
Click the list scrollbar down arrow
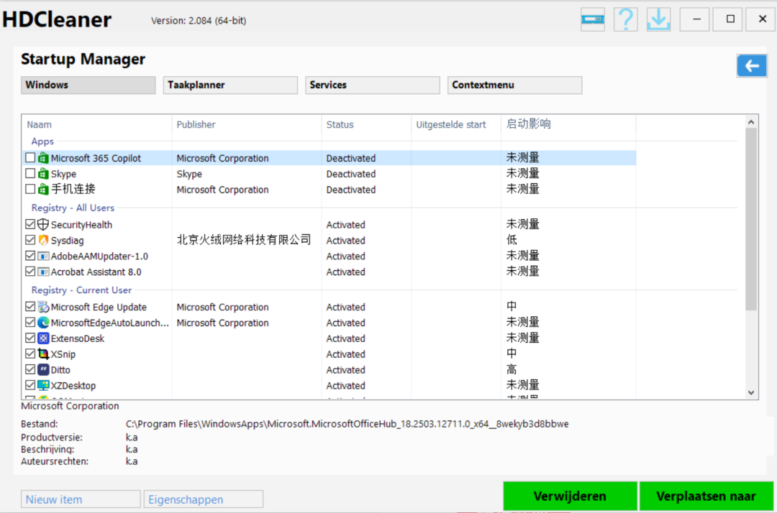[751, 393]
